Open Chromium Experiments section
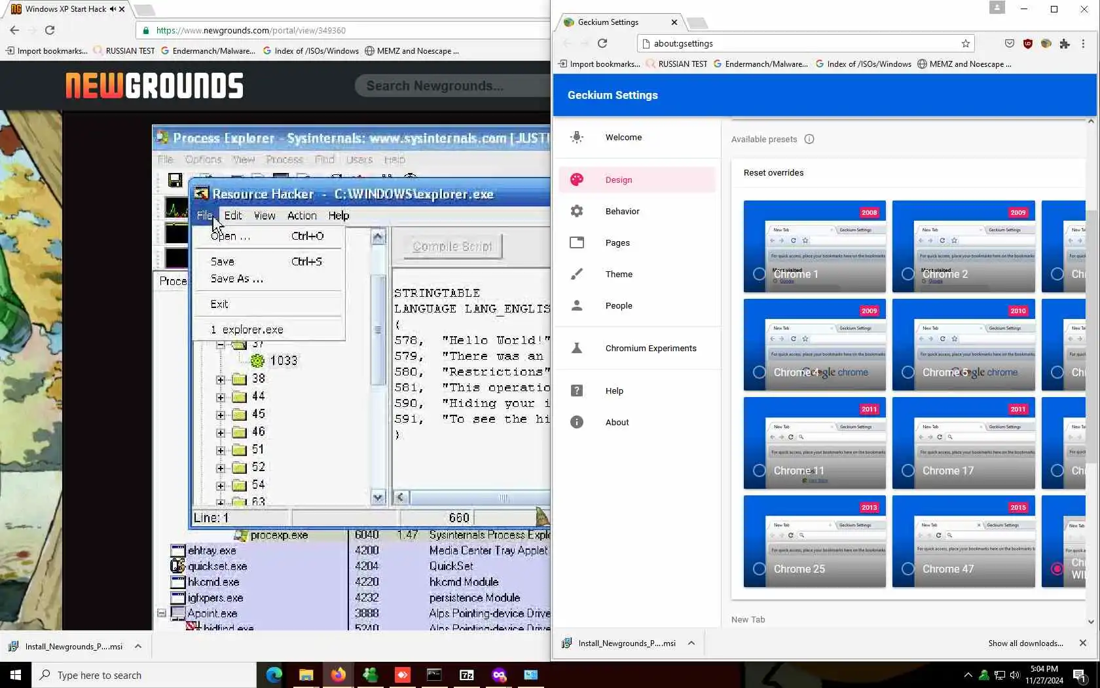Screen dimensions: 1100x688 637,348
